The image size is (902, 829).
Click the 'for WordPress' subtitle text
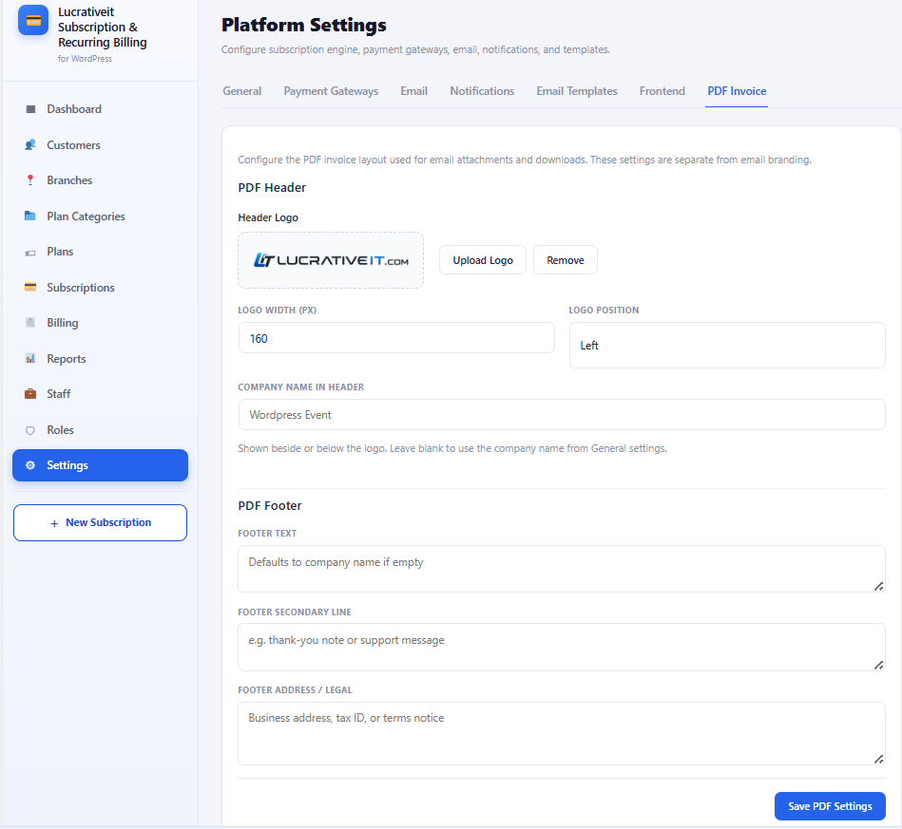[x=86, y=59]
